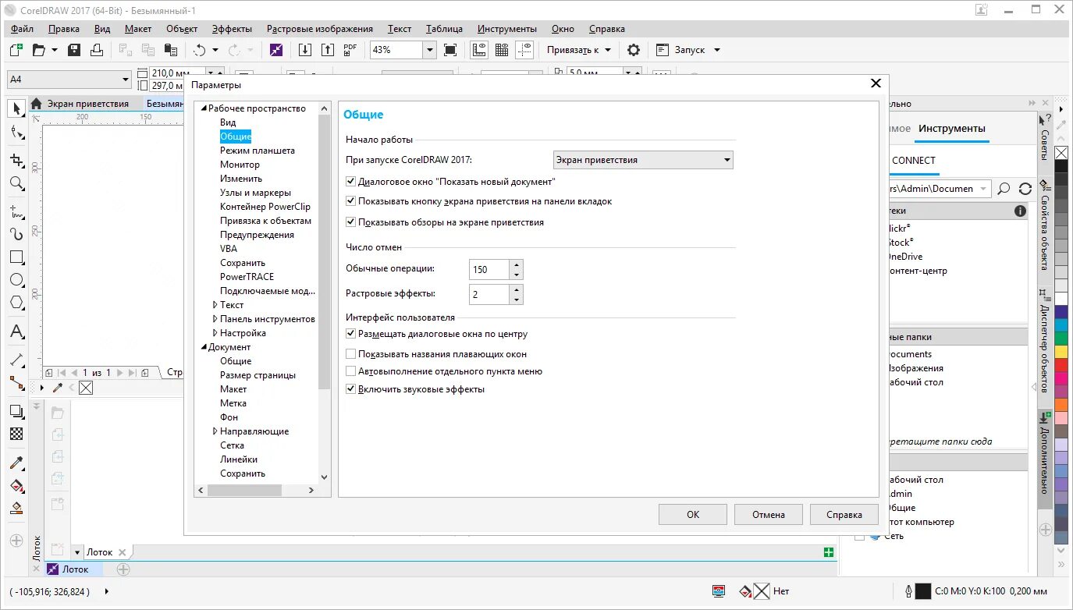Open 'Запуск' launcher dropdown
This screenshot has height=610, width=1073.
pyautogui.click(x=717, y=50)
